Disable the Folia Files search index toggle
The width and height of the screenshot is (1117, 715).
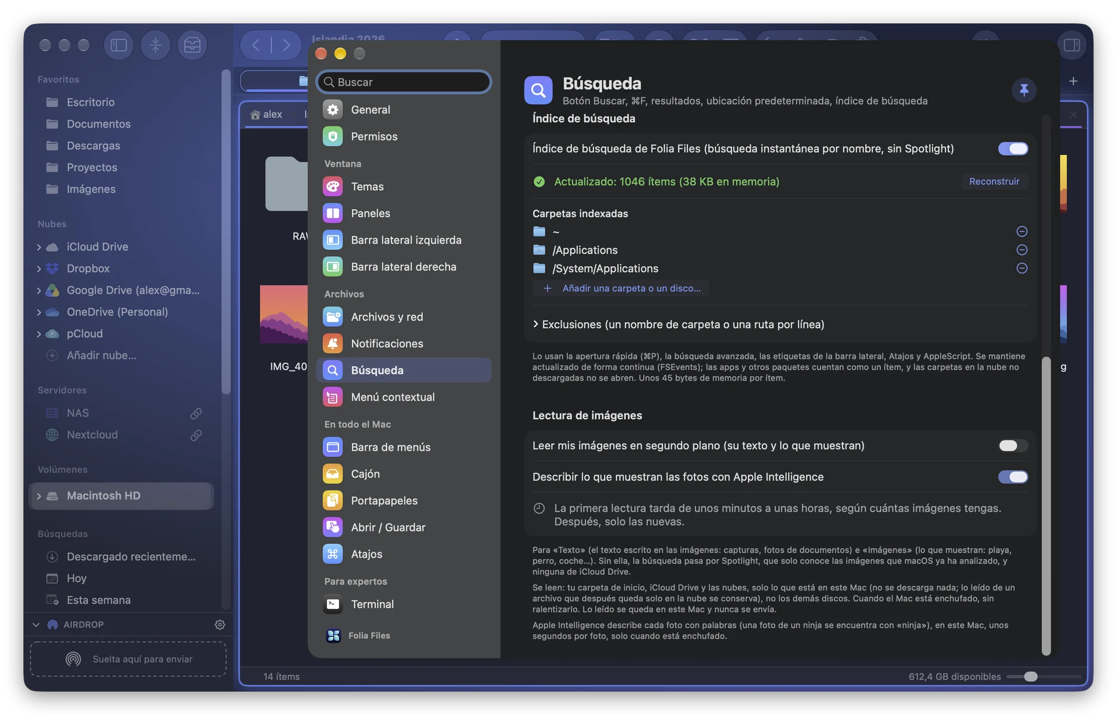[x=1013, y=148]
